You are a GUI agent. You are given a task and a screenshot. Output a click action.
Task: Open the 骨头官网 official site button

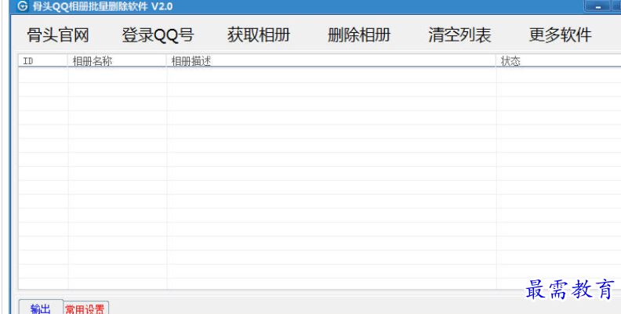tap(58, 35)
